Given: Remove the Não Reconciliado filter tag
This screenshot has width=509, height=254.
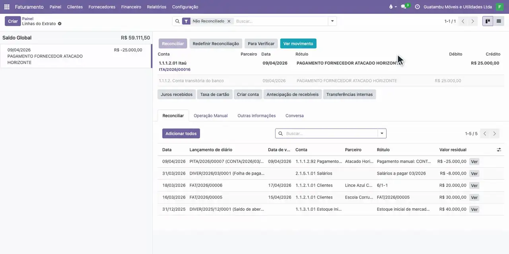Looking at the screenshot, I should pyautogui.click(x=229, y=21).
